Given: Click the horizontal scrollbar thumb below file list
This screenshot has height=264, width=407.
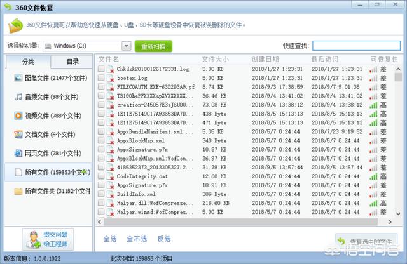Looking at the screenshot, I should [240, 222].
